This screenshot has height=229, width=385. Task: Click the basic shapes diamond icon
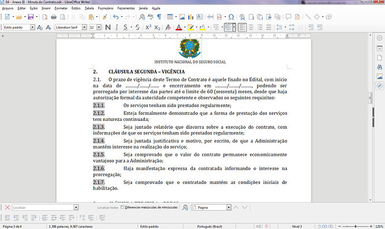coord(317,17)
